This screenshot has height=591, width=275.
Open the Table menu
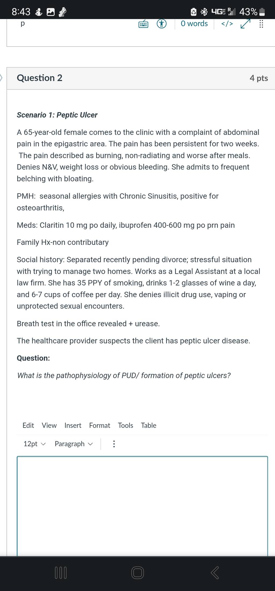coord(149,425)
